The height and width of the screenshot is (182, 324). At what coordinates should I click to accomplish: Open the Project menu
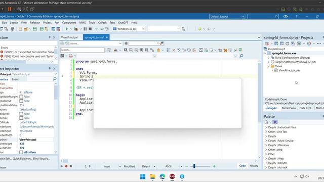(47, 22)
